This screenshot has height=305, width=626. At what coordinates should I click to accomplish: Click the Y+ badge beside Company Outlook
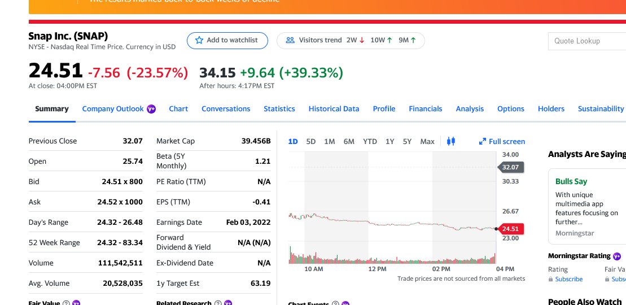(x=151, y=109)
